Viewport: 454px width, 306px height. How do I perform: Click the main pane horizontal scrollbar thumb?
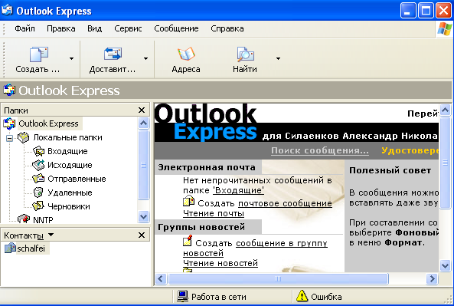278,278
